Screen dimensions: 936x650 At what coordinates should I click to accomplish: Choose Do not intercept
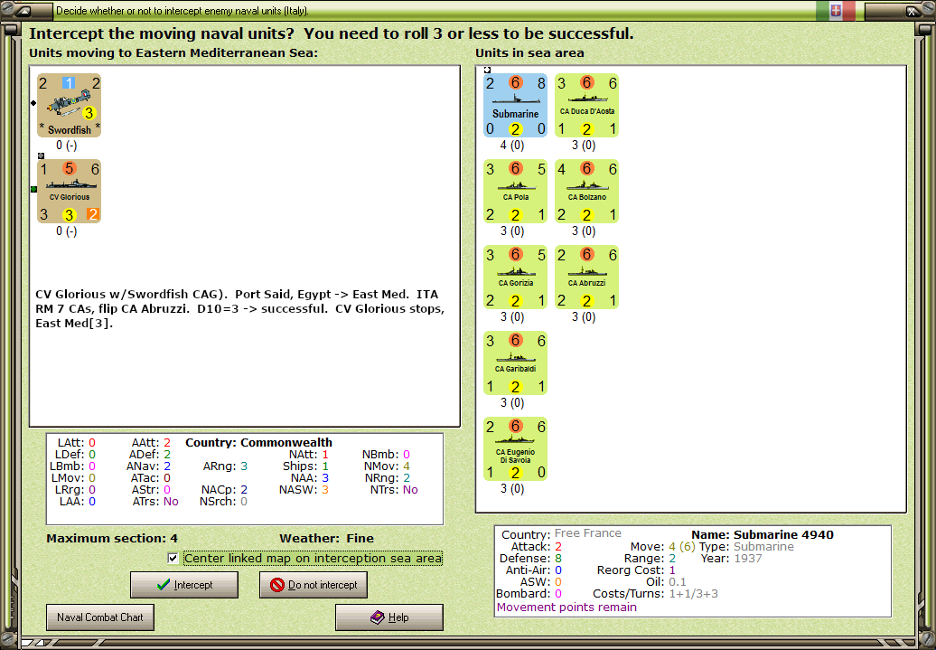pos(314,585)
